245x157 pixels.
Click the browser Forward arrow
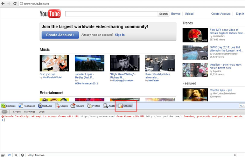[9, 3]
